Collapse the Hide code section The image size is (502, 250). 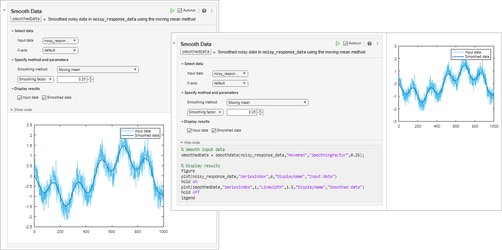click(x=190, y=143)
